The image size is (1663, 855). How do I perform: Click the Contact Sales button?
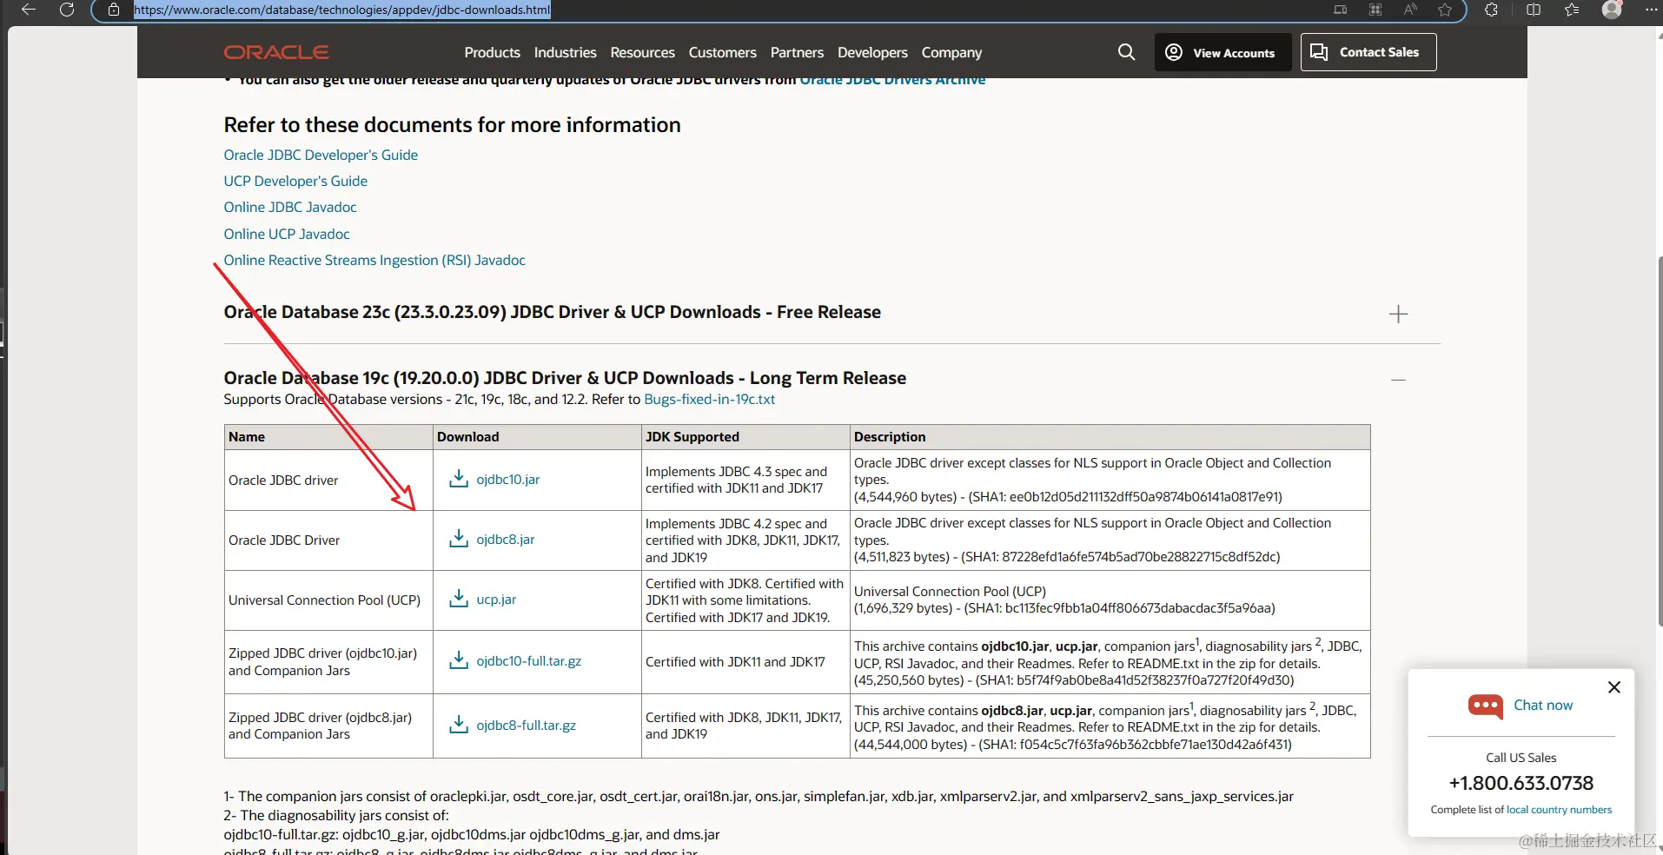(1368, 52)
